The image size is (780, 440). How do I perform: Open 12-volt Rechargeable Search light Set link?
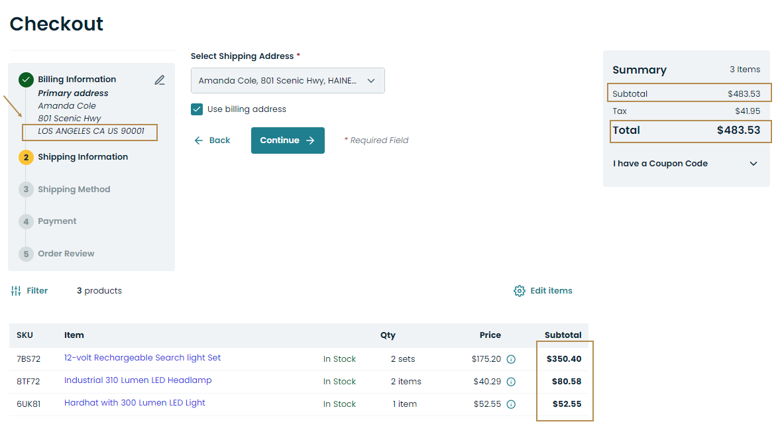pos(142,358)
